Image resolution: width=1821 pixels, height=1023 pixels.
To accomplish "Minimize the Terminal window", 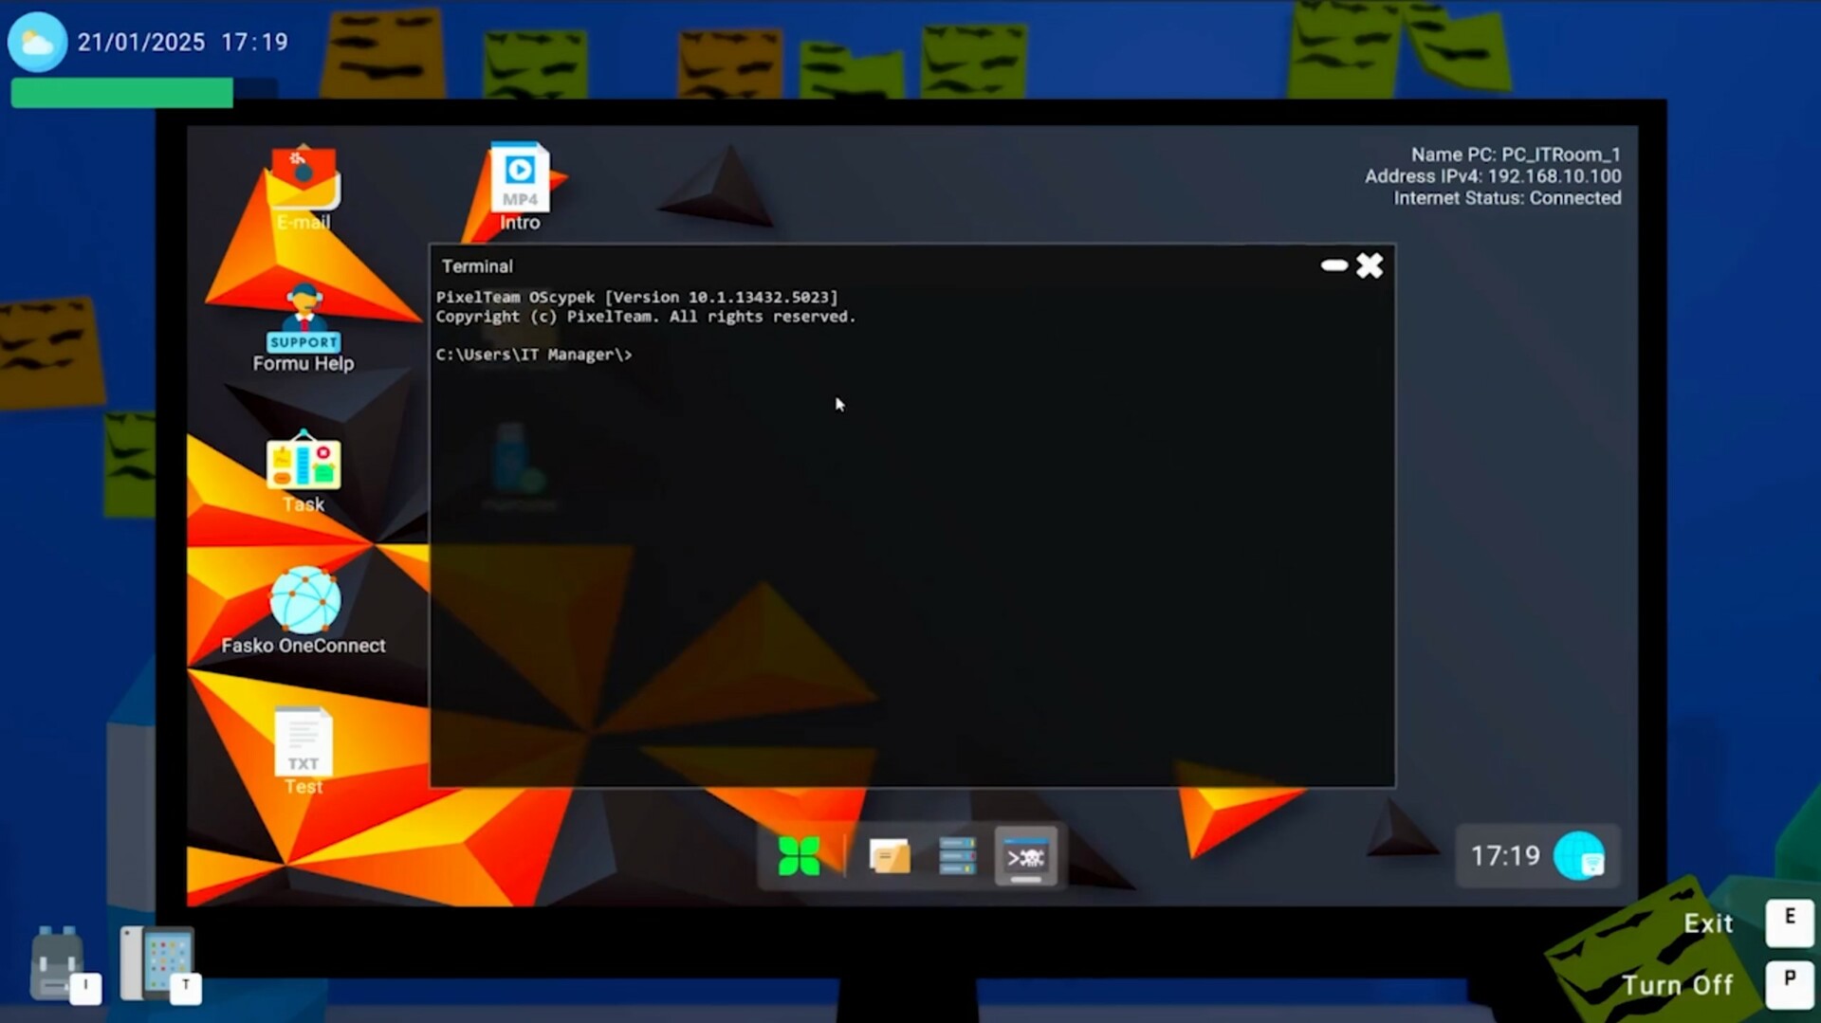I will pos(1333,265).
